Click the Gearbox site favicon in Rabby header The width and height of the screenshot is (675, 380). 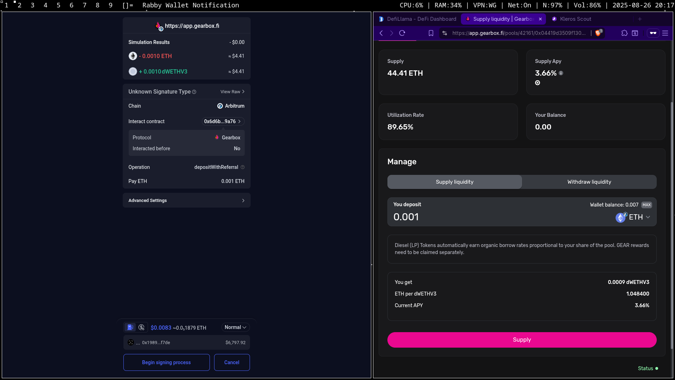tap(159, 26)
